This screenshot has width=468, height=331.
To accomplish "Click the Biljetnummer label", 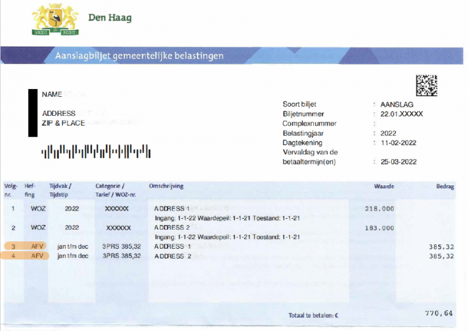I will pyautogui.click(x=303, y=114).
